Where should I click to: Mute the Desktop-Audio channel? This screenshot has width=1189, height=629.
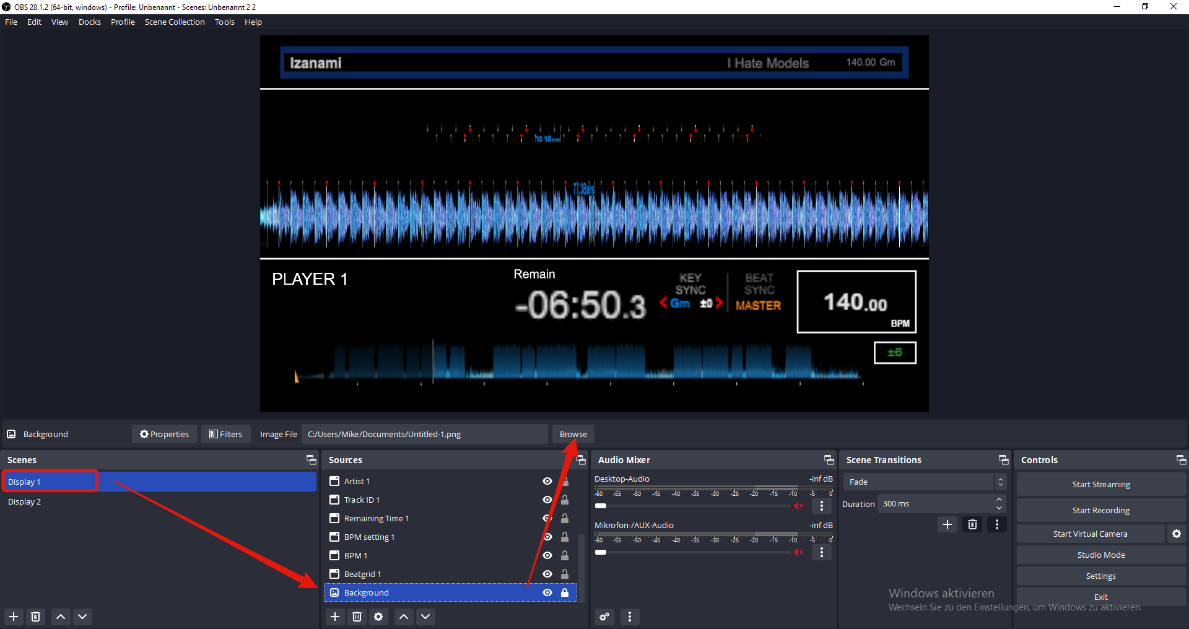click(799, 506)
